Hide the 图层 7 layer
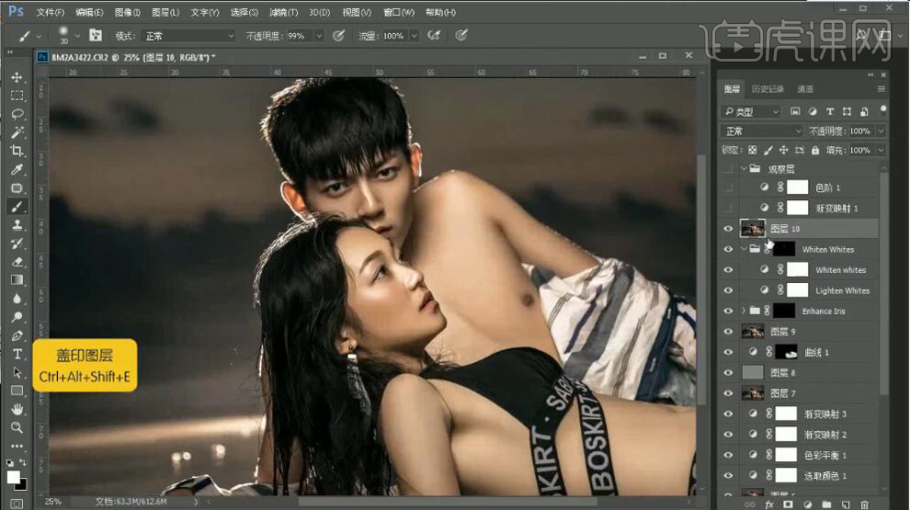Image resolution: width=910 pixels, height=510 pixels. point(728,393)
